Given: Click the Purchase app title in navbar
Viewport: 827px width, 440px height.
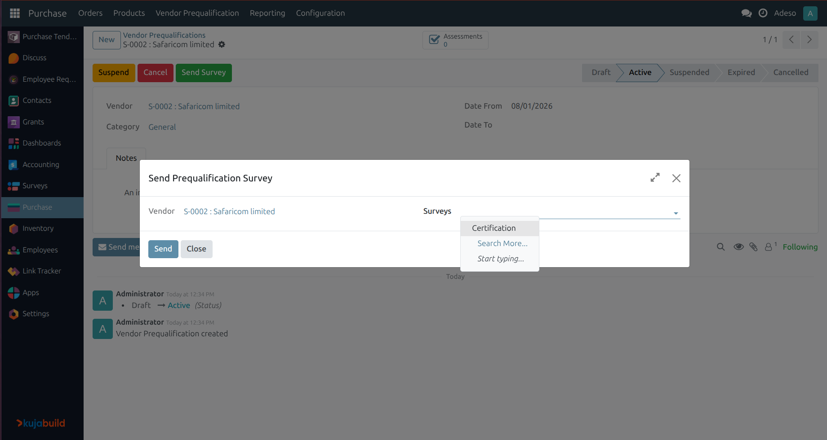Looking at the screenshot, I should click(x=47, y=13).
